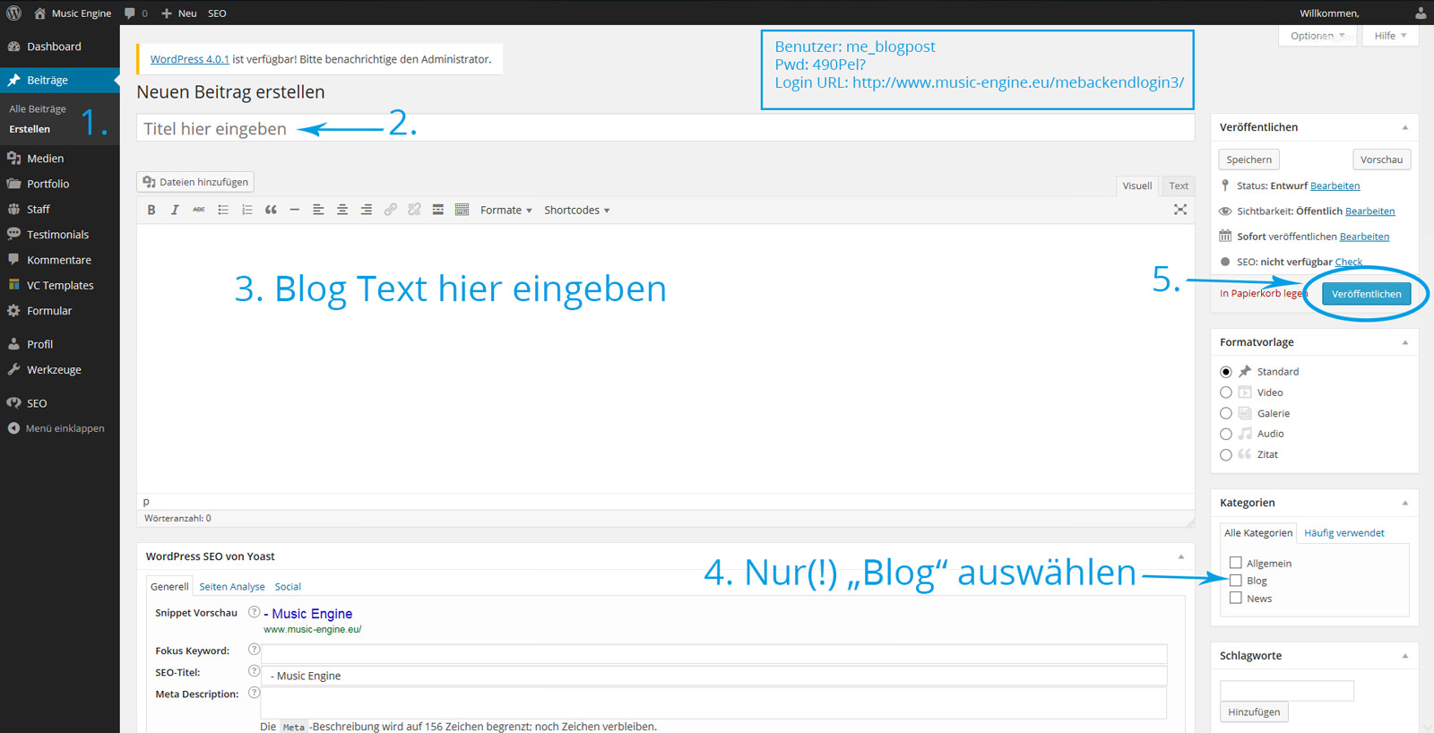Open the Social tab in Yoast

coord(288,587)
